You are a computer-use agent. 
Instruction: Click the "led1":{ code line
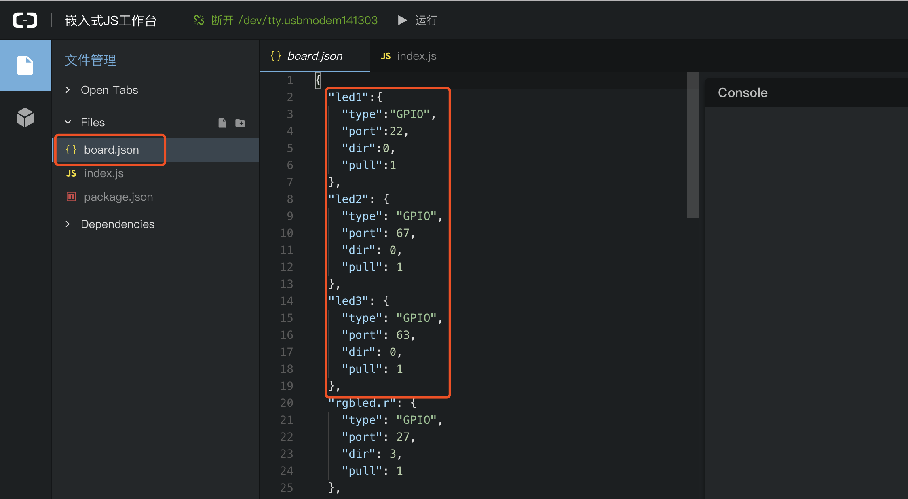[x=355, y=97]
